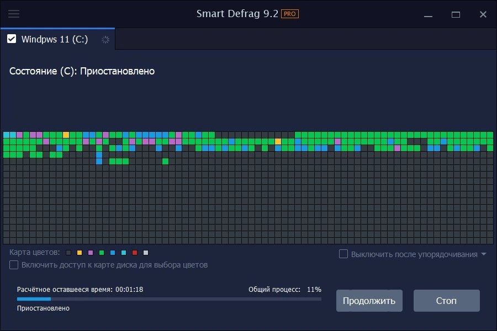Pick the purple color map swatch

[91, 253]
